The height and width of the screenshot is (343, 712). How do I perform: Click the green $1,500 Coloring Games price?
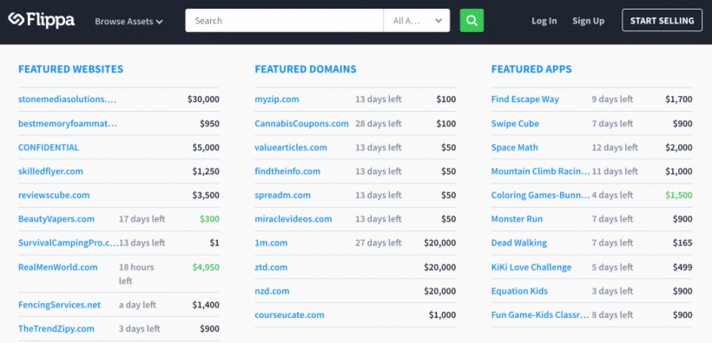pyautogui.click(x=679, y=195)
